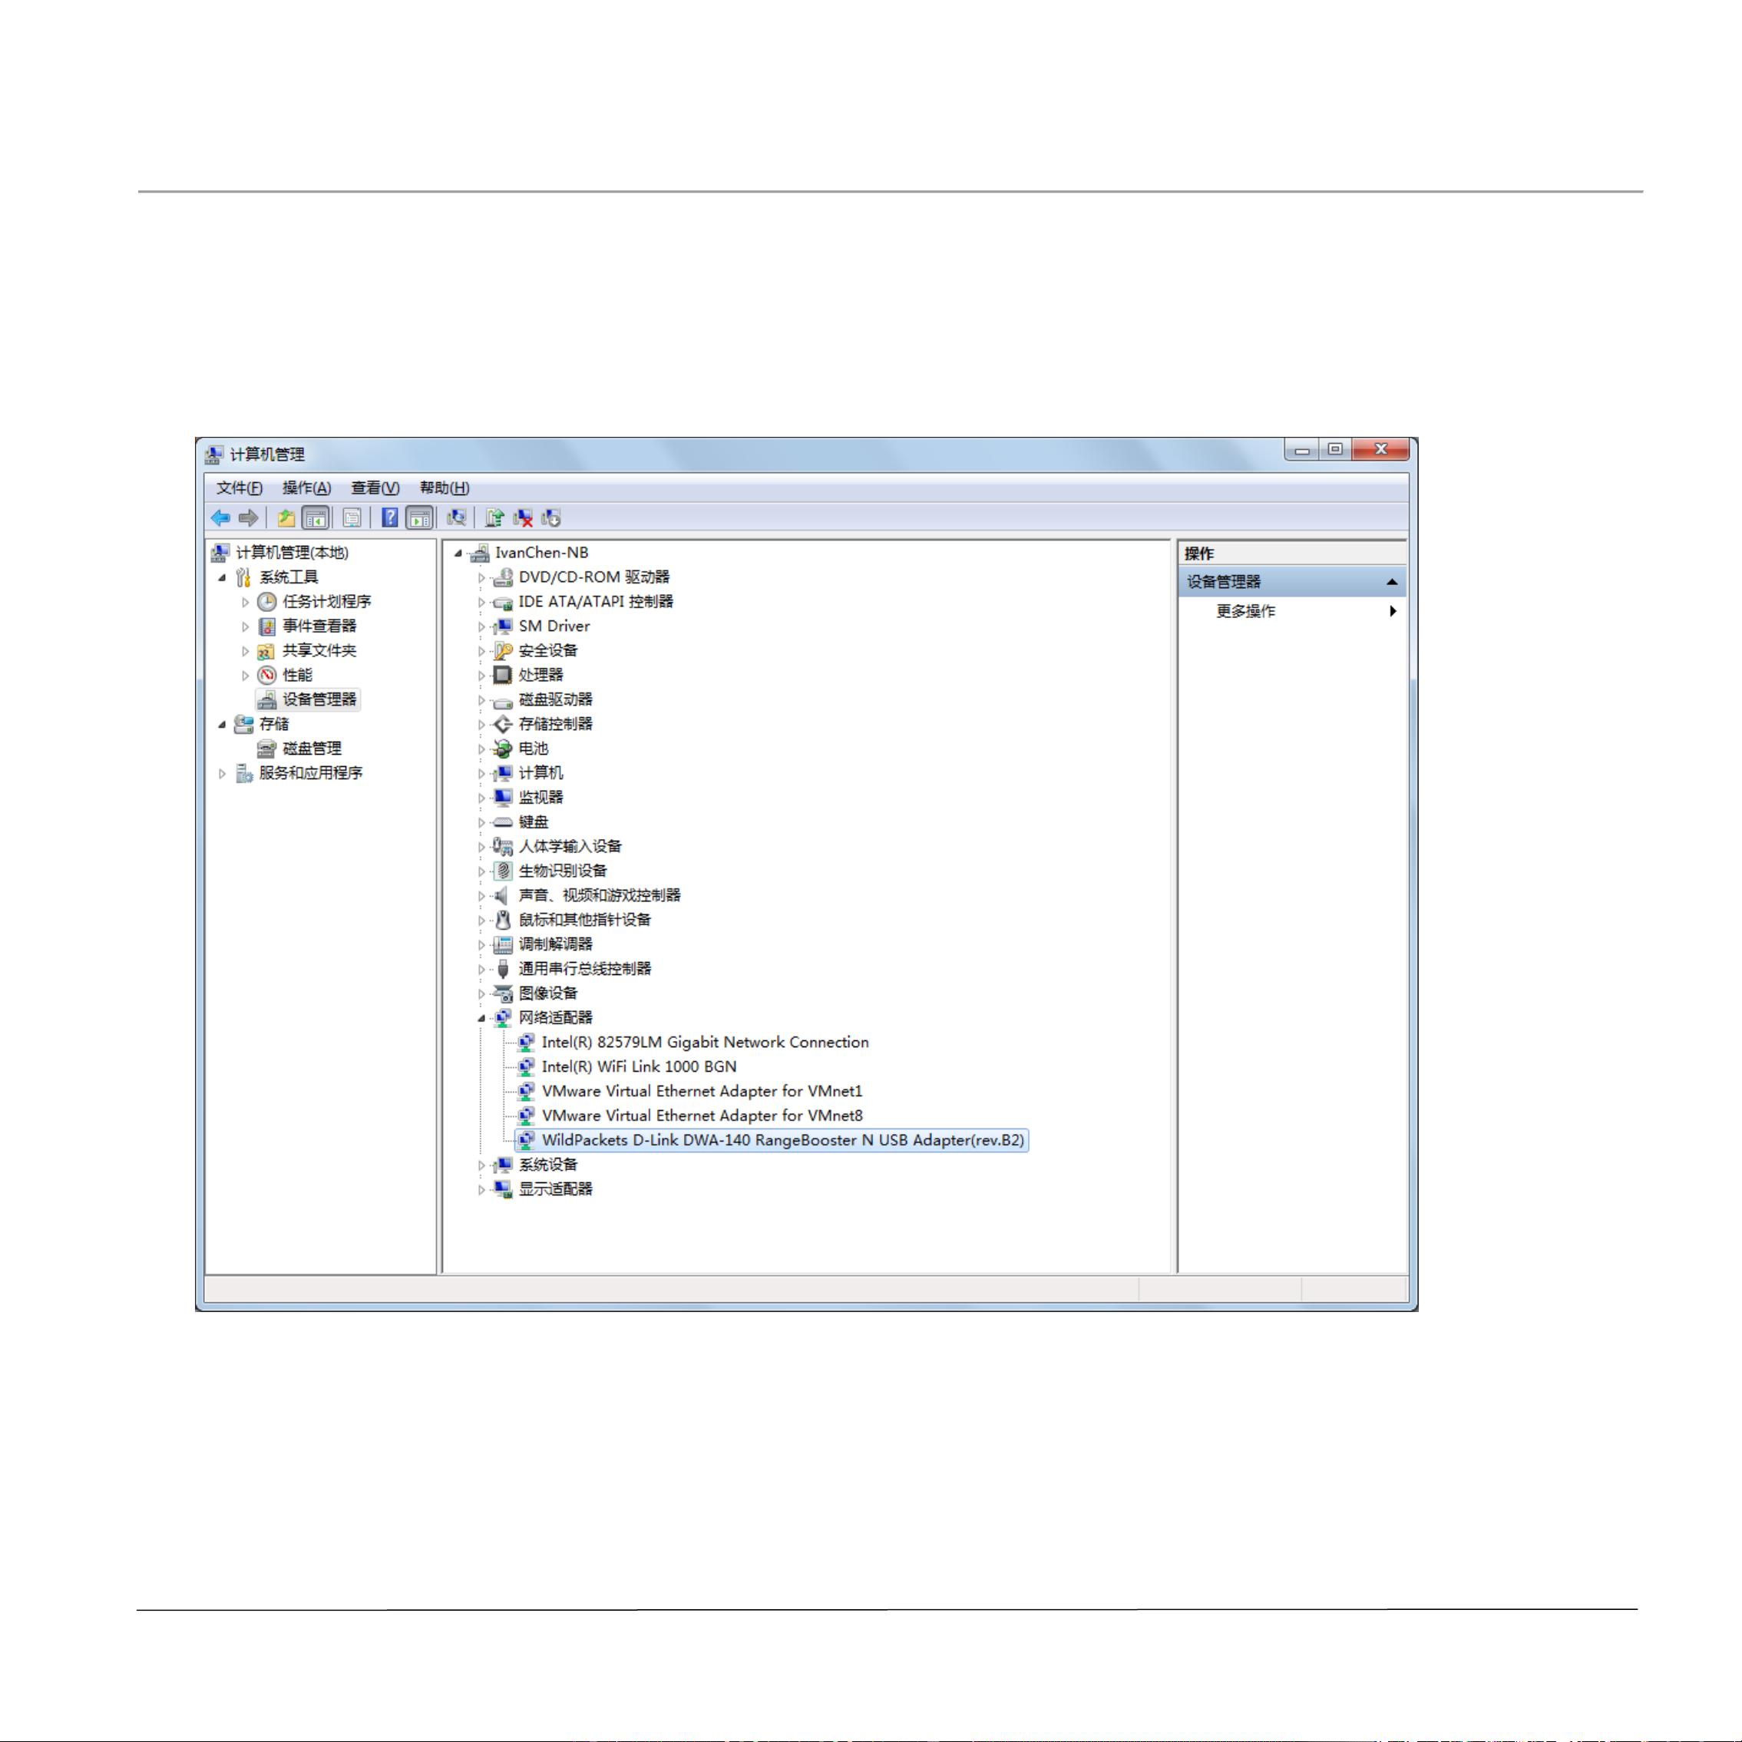The image size is (1742, 1742).
Task: Click the Disable device down-arrow icon
Action: (x=551, y=518)
